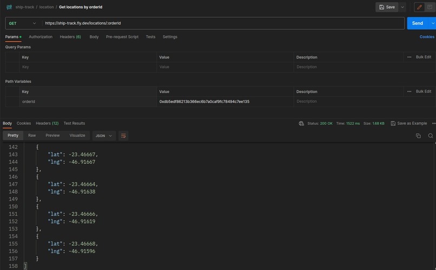Click the orderId value 0xdb5edf86213b... field

[x=225, y=102]
